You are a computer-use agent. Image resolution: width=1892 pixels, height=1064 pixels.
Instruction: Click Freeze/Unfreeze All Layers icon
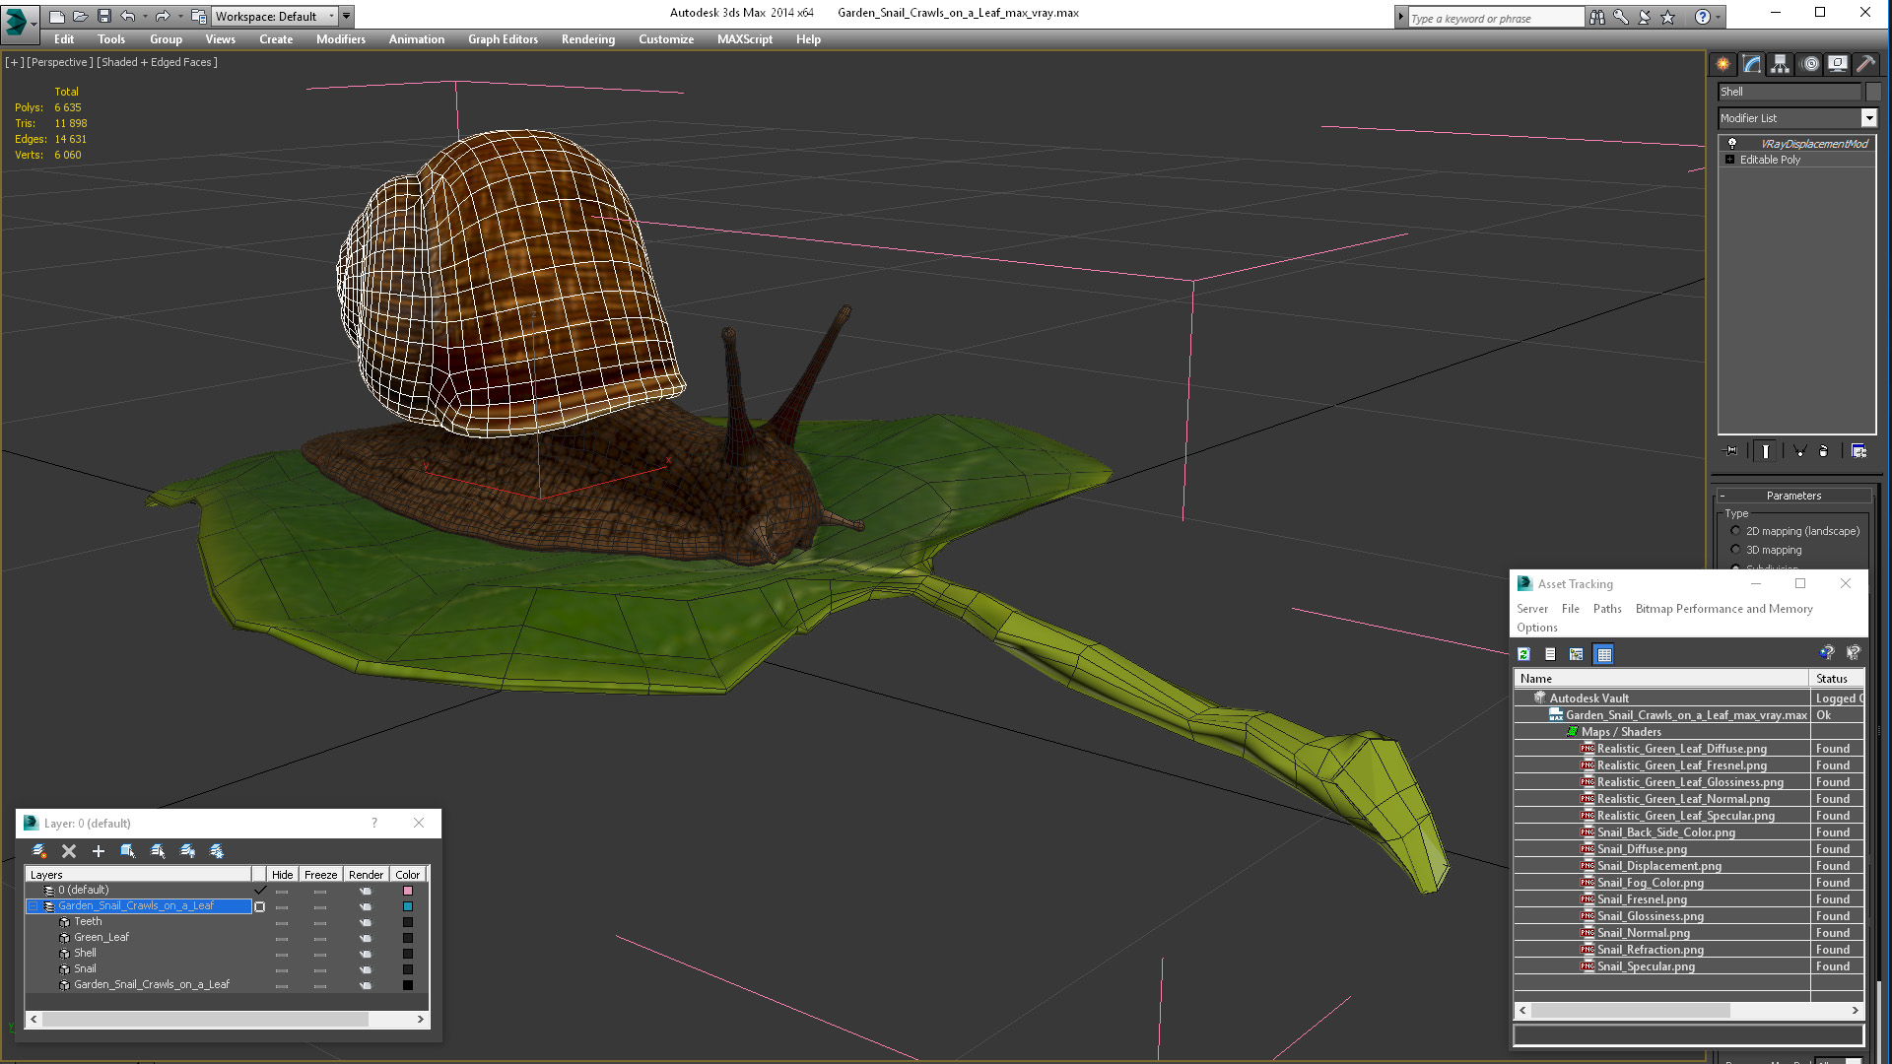click(217, 851)
